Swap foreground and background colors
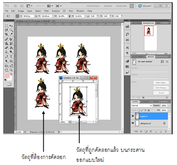Image resolution: width=177 pixels, height=165 pixels. 11,74
